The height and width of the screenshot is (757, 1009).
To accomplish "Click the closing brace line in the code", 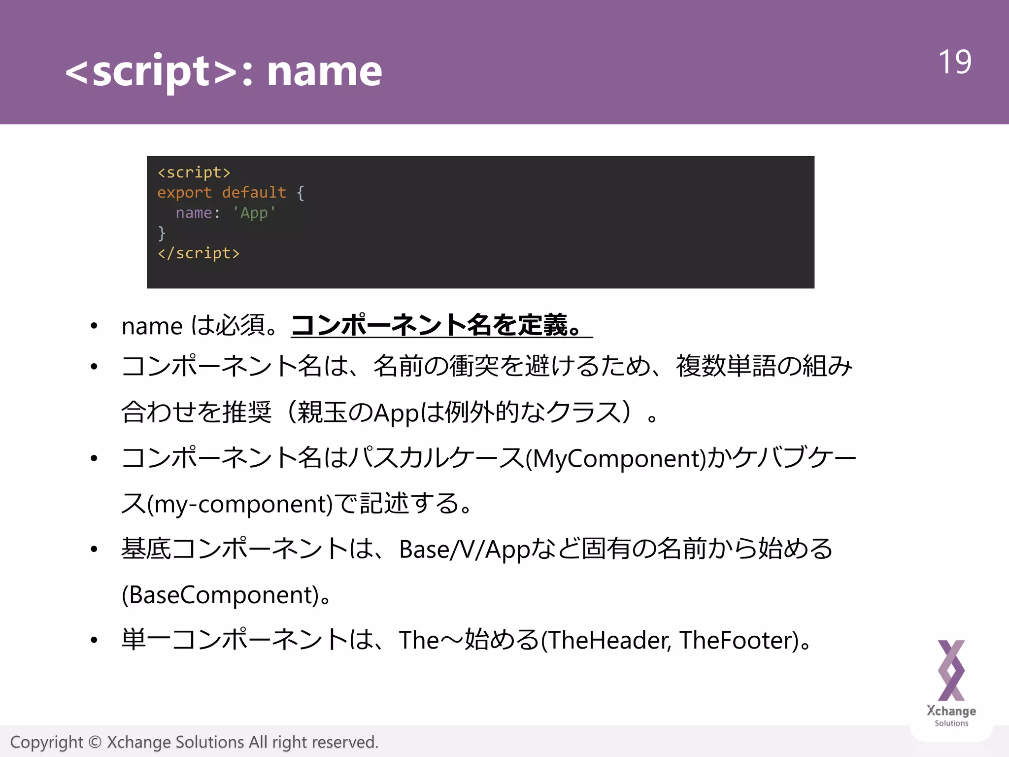I will click(x=162, y=233).
